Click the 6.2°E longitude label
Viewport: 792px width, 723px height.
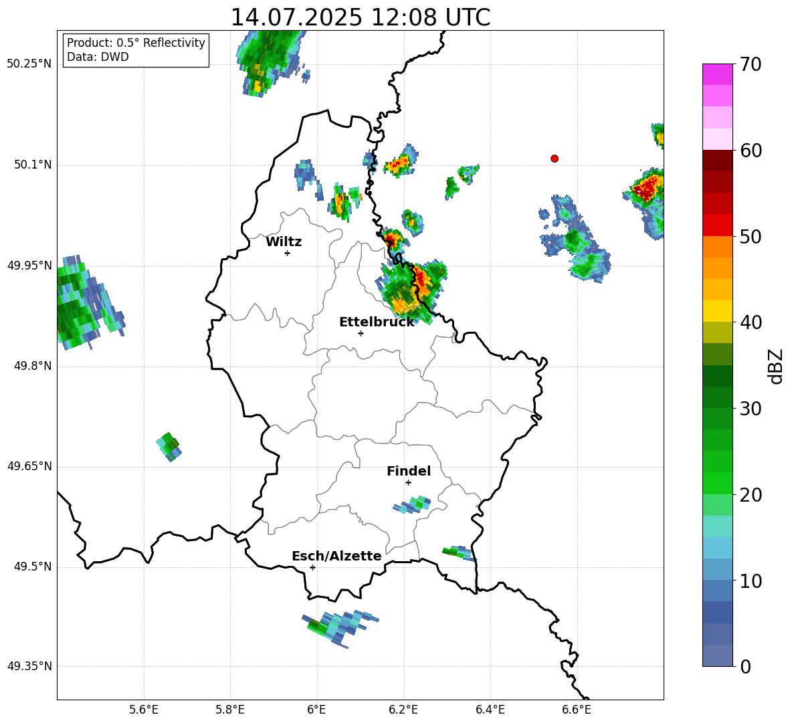pyautogui.click(x=403, y=710)
